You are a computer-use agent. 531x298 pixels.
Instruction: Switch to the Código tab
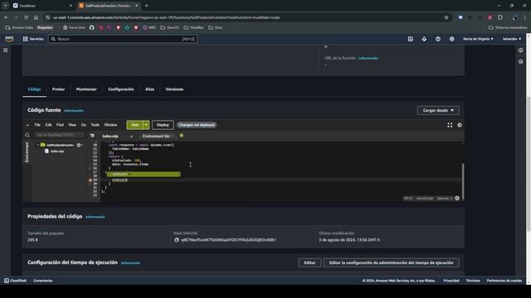tap(34, 89)
